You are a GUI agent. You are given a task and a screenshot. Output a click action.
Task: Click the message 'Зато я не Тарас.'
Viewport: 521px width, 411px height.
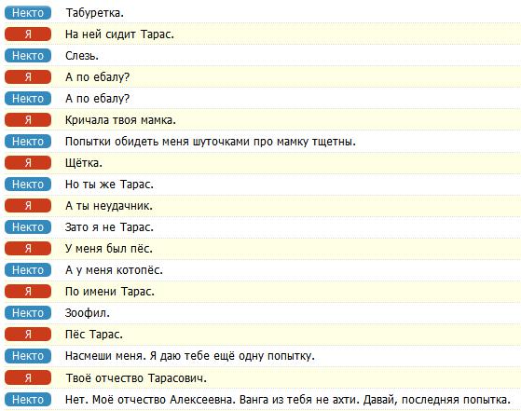tap(109, 227)
